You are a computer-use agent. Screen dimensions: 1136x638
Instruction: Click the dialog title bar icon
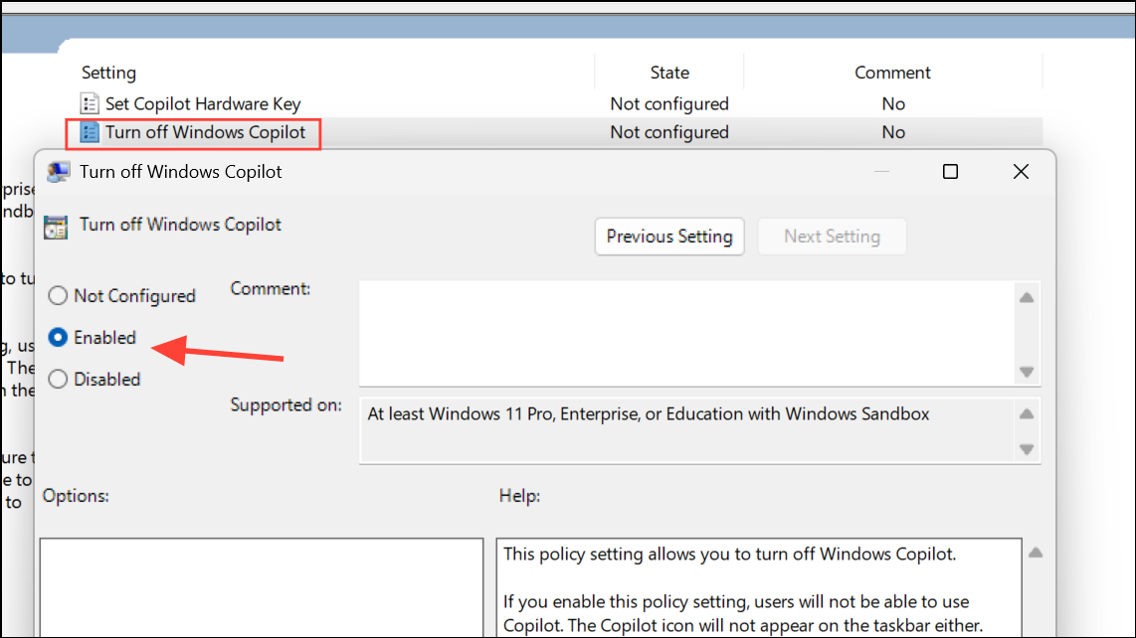59,172
